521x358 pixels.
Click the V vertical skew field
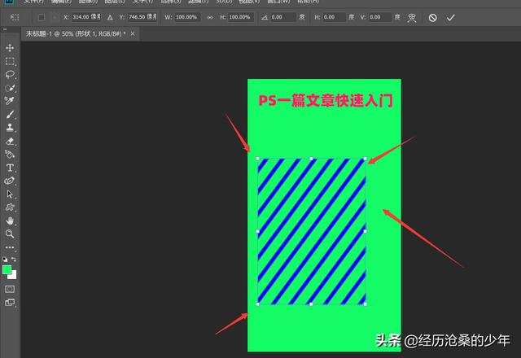click(x=380, y=17)
